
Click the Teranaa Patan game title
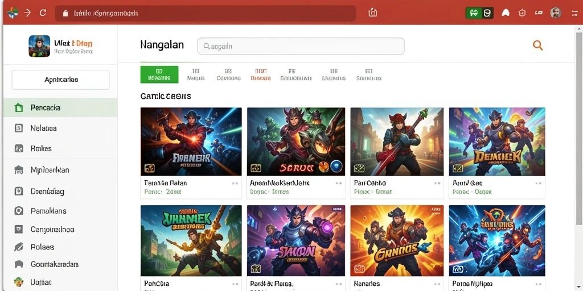pyautogui.click(x=166, y=183)
